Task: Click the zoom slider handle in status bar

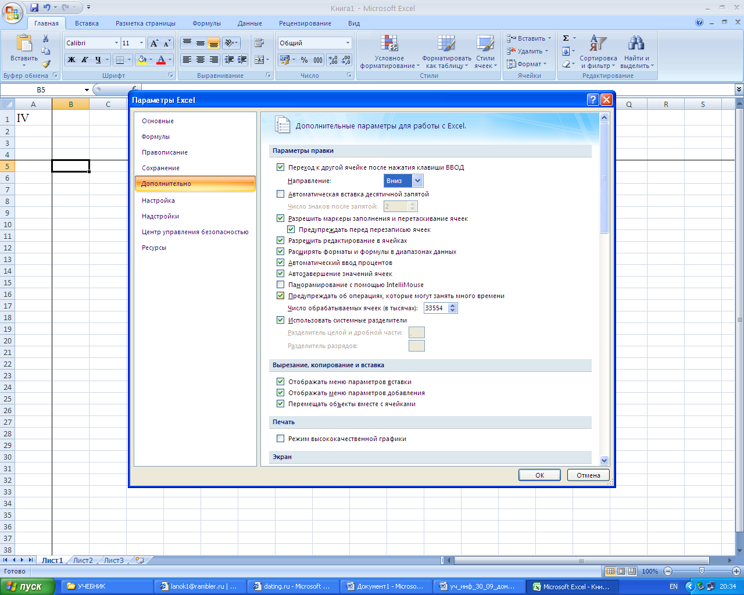Action: click(702, 571)
